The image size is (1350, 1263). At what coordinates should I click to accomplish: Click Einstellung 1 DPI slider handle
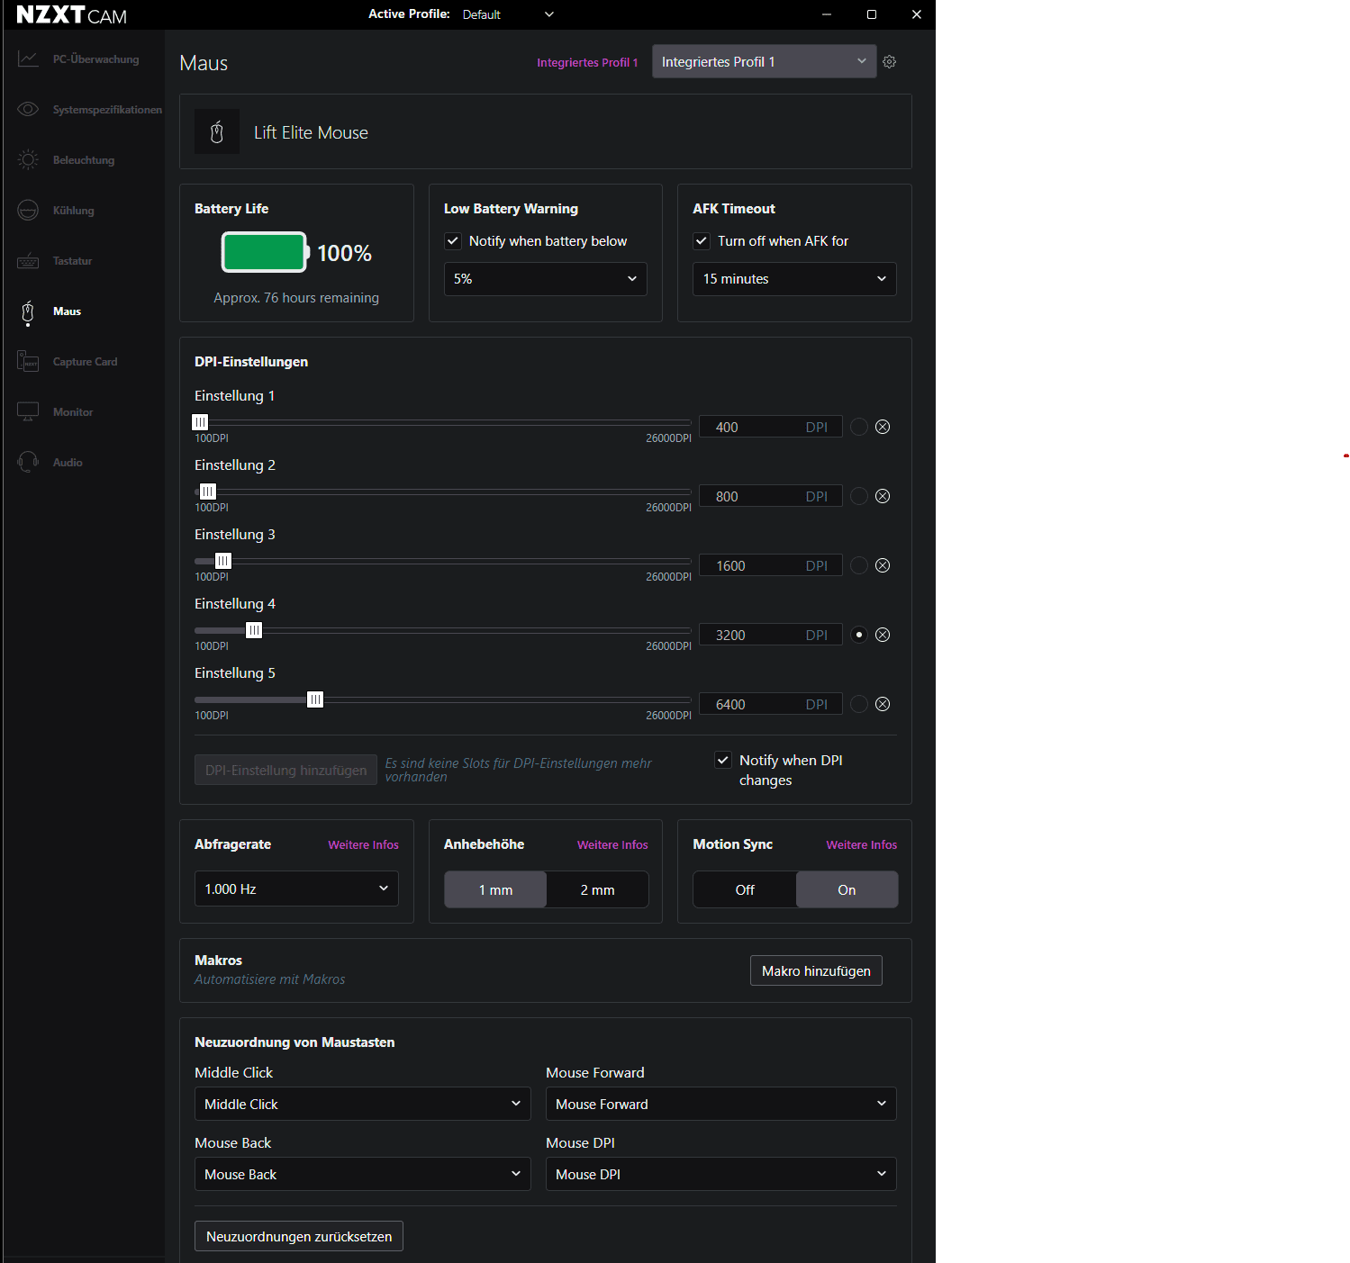pyautogui.click(x=200, y=422)
